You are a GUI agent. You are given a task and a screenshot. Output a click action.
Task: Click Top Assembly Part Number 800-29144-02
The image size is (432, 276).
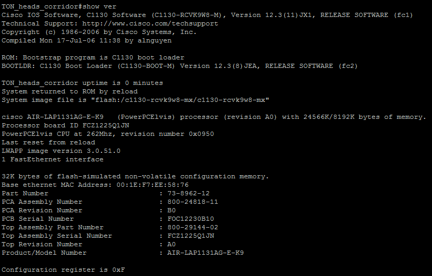192,227
